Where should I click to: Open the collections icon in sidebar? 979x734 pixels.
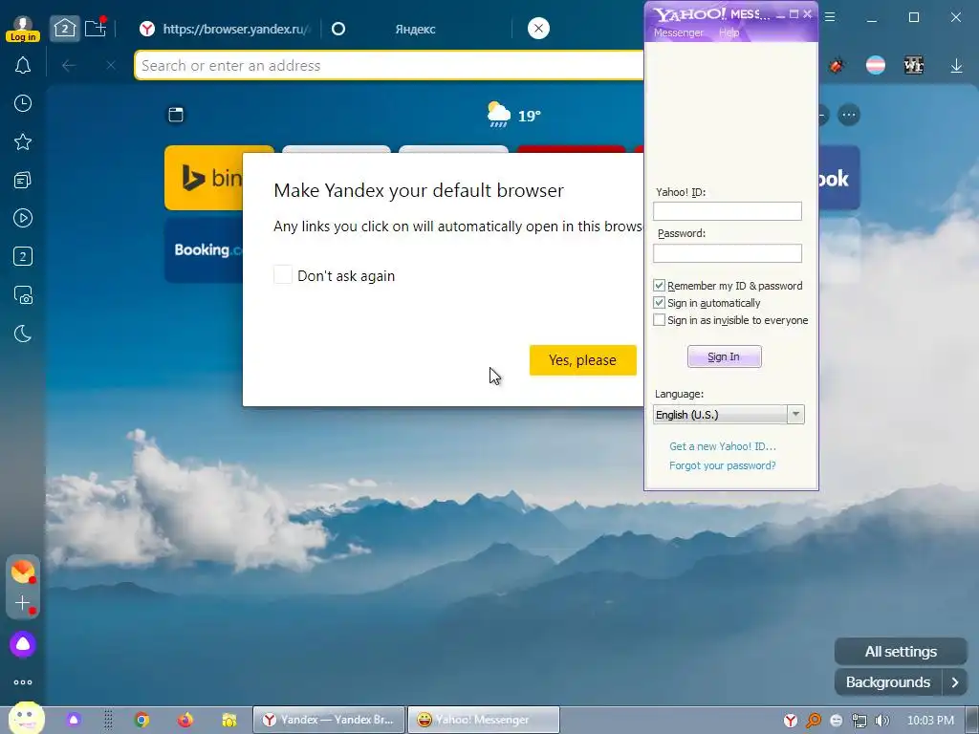click(23, 181)
